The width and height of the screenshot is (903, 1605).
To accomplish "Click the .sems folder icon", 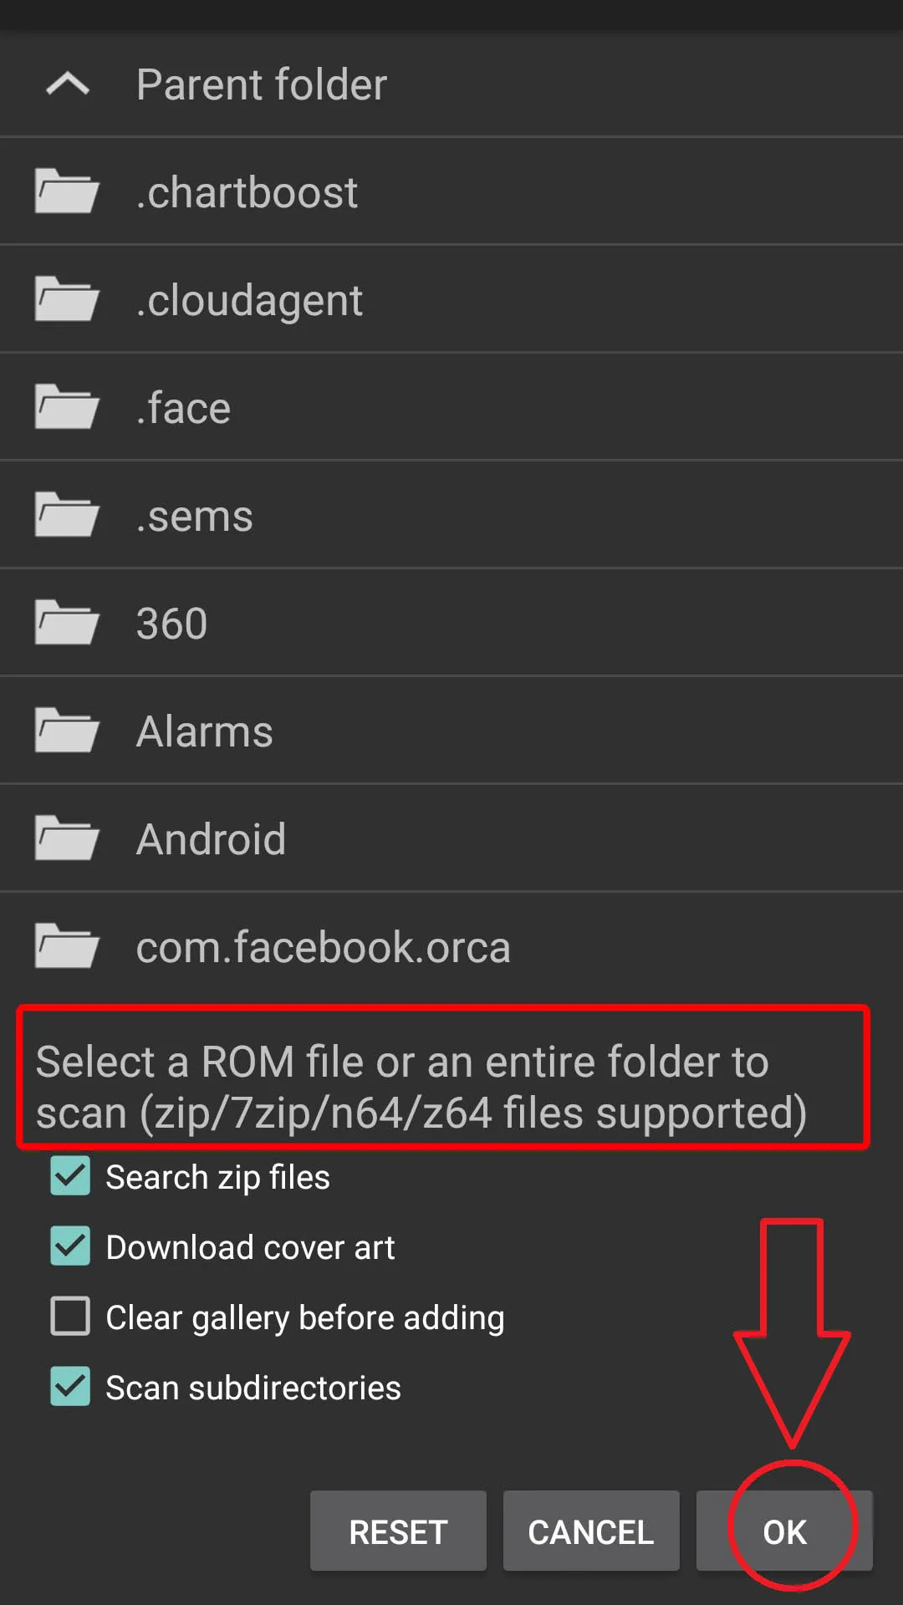I will tap(67, 515).
